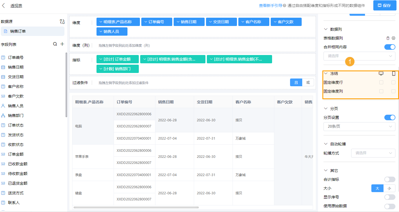399x212 pixels.
Task: Select 小 size option
Action: (389, 188)
